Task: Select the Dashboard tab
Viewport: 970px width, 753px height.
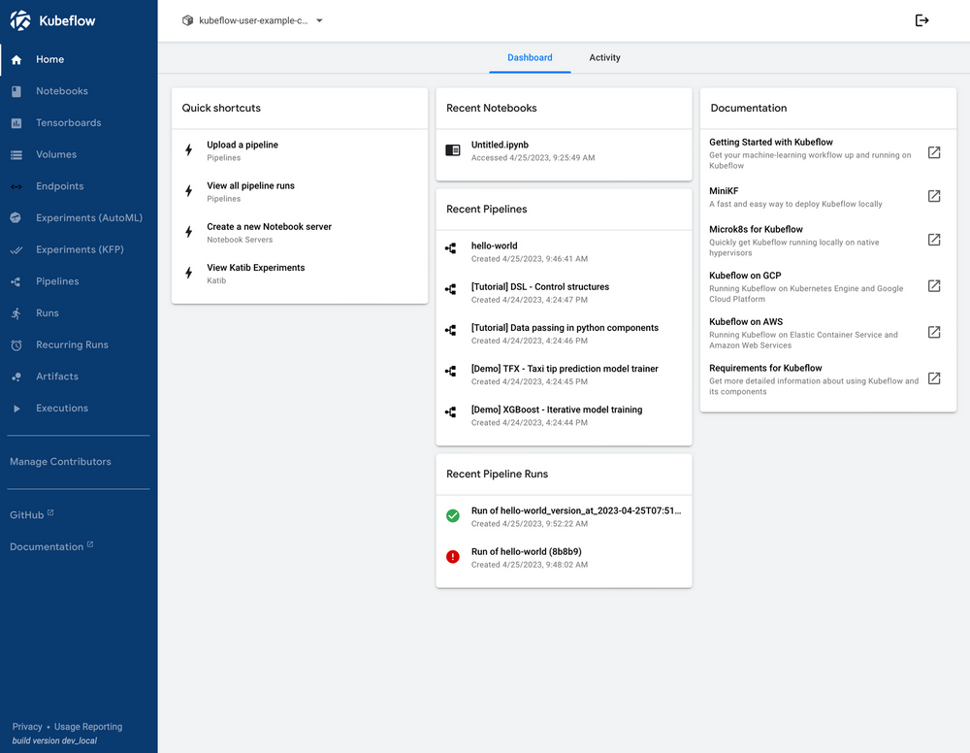Action: 530,57
